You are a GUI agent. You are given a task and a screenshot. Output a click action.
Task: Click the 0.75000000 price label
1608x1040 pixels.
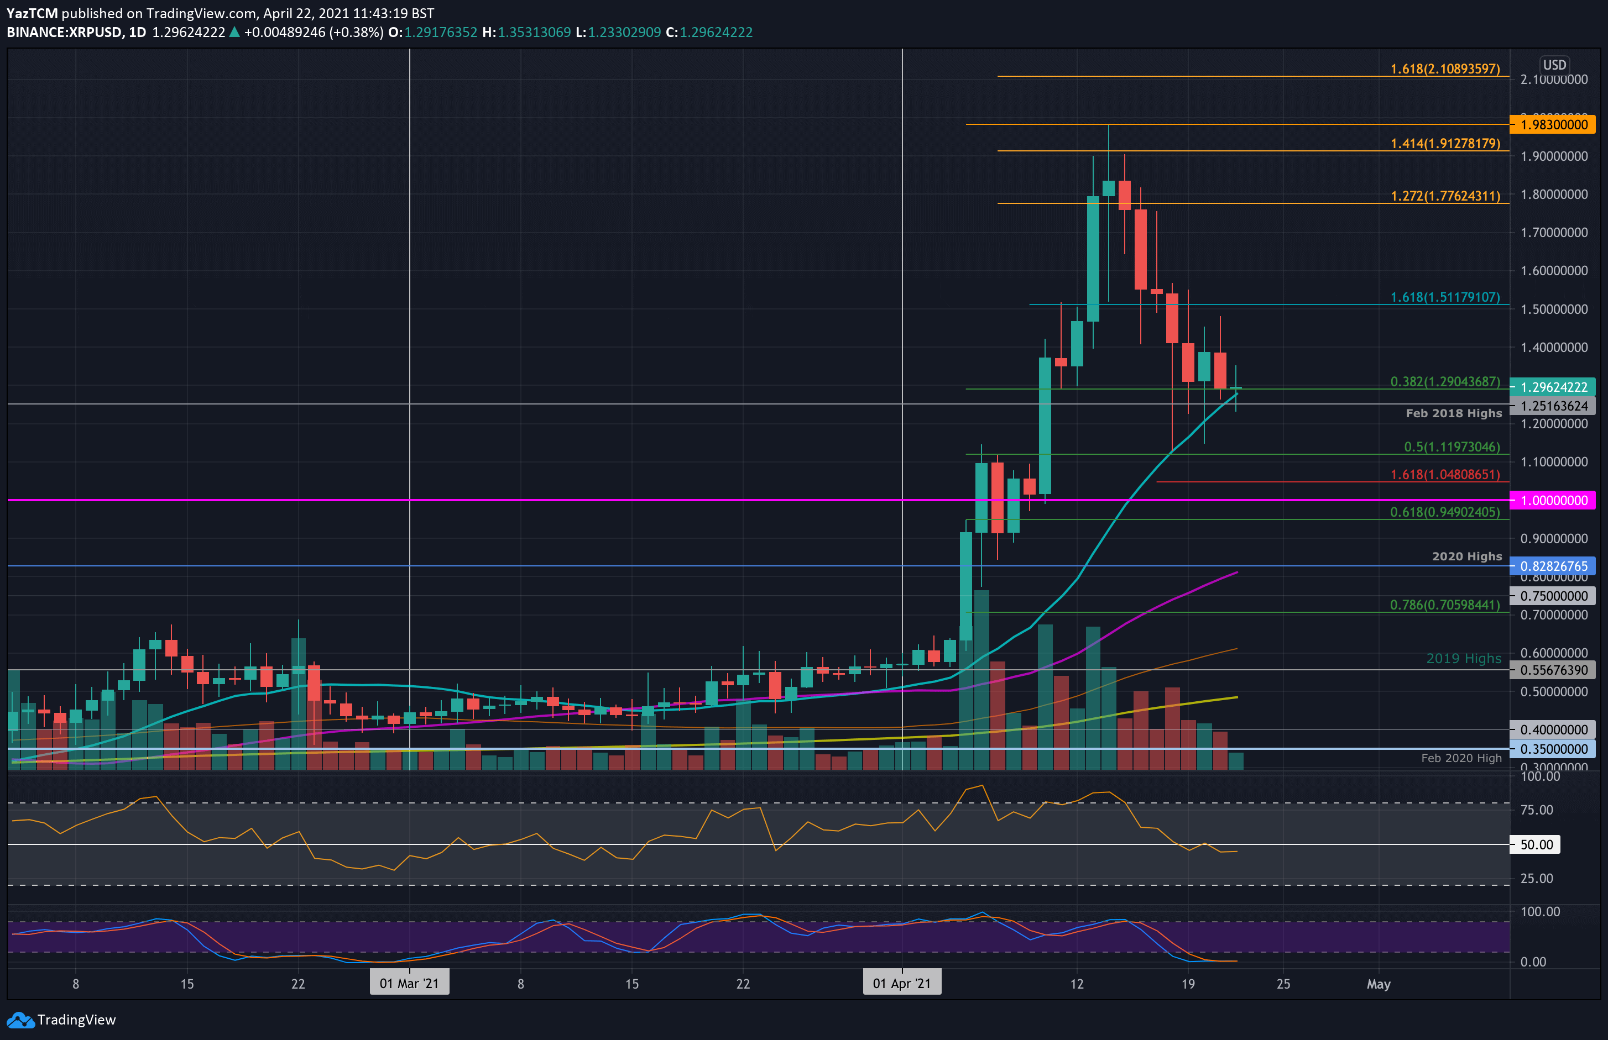(1553, 596)
